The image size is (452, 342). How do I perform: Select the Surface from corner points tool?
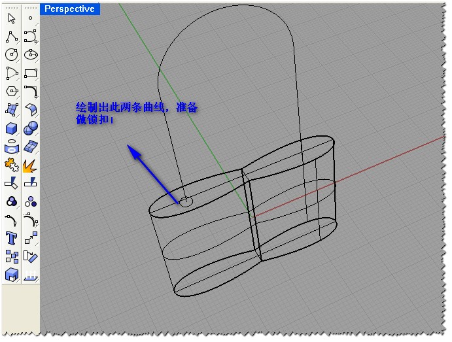click(x=12, y=110)
